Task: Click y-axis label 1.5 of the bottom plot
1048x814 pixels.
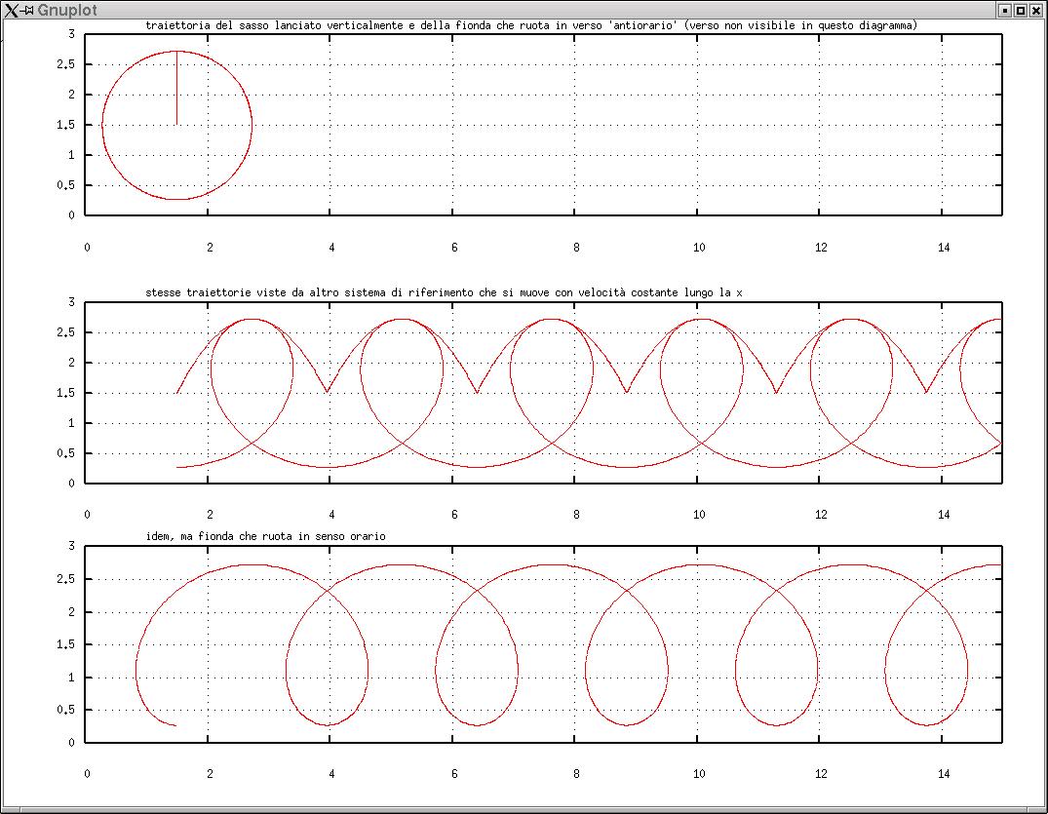Action: tap(66, 644)
